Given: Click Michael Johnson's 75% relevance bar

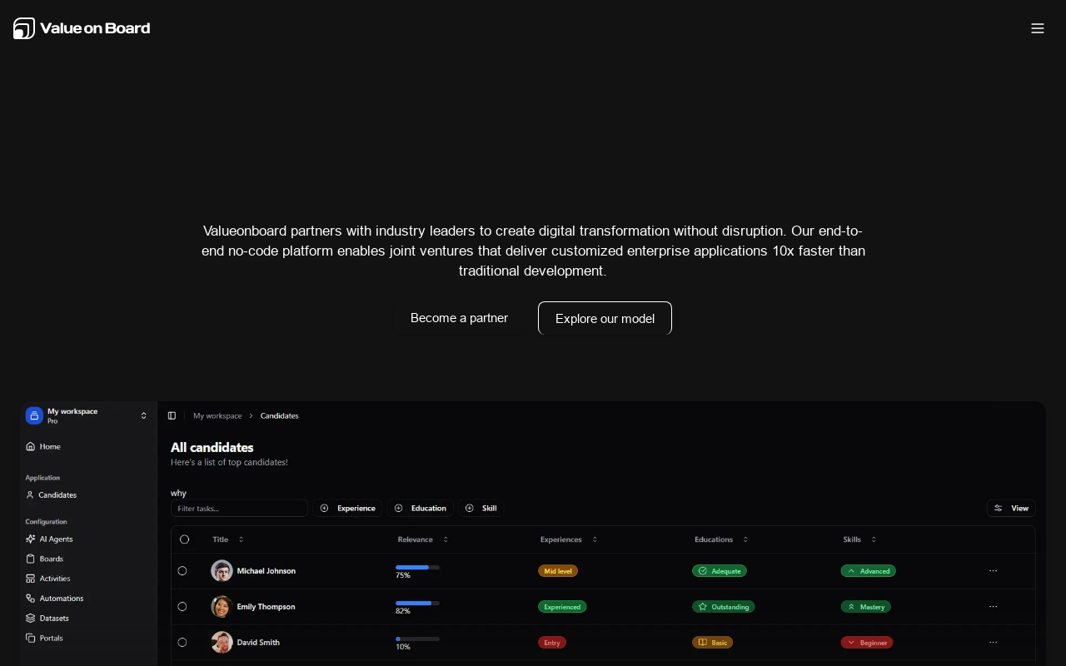Looking at the screenshot, I should pyautogui.click(x=417, y=567).
